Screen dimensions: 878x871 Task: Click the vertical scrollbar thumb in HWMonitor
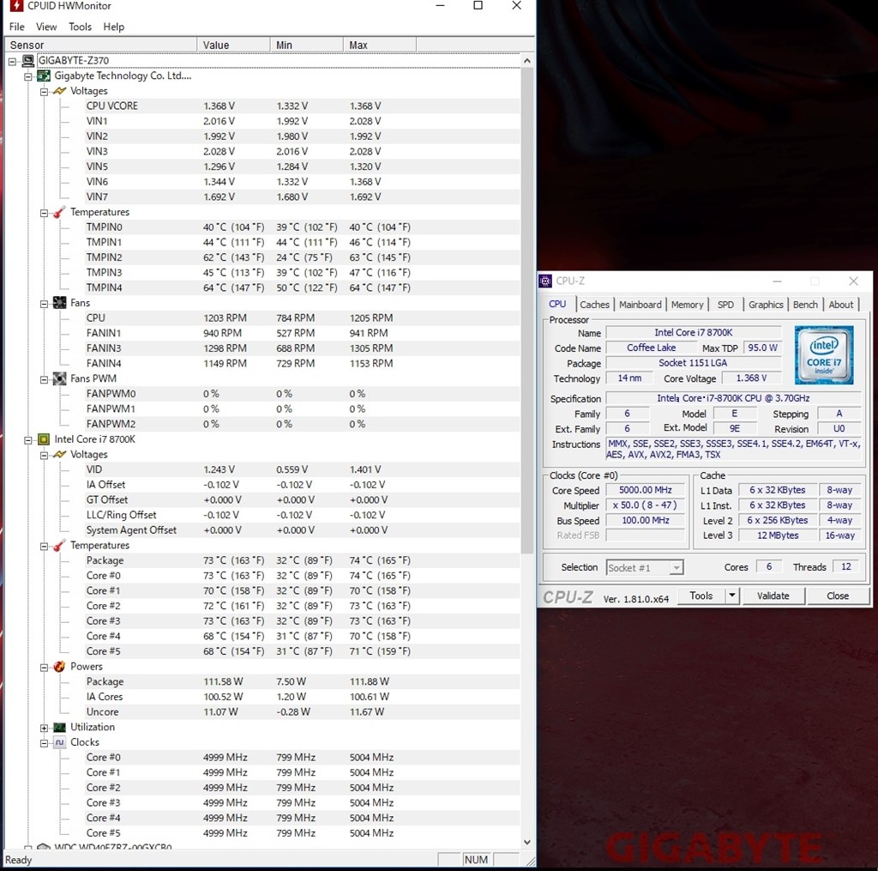pyautogui.click(x=527, y=311)
